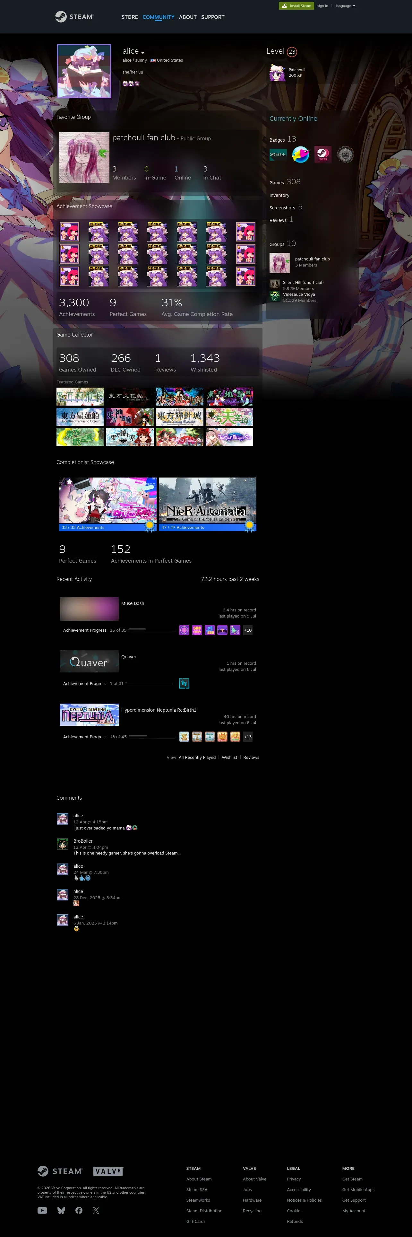412x1237 pixels.
Task: Open the Steam 2025 badge
Action: 323,155
